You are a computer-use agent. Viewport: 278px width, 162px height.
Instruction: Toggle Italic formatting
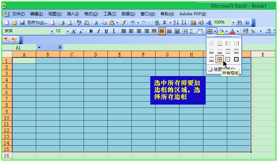[98, 31]
